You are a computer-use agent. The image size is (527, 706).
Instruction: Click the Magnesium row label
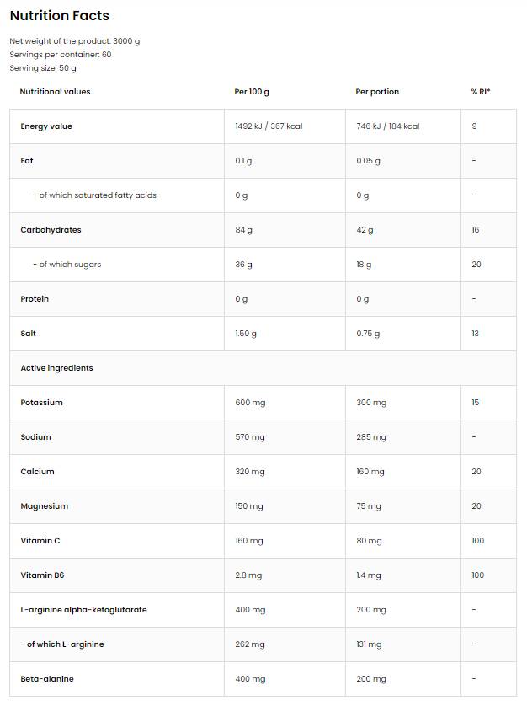[44, 506]
